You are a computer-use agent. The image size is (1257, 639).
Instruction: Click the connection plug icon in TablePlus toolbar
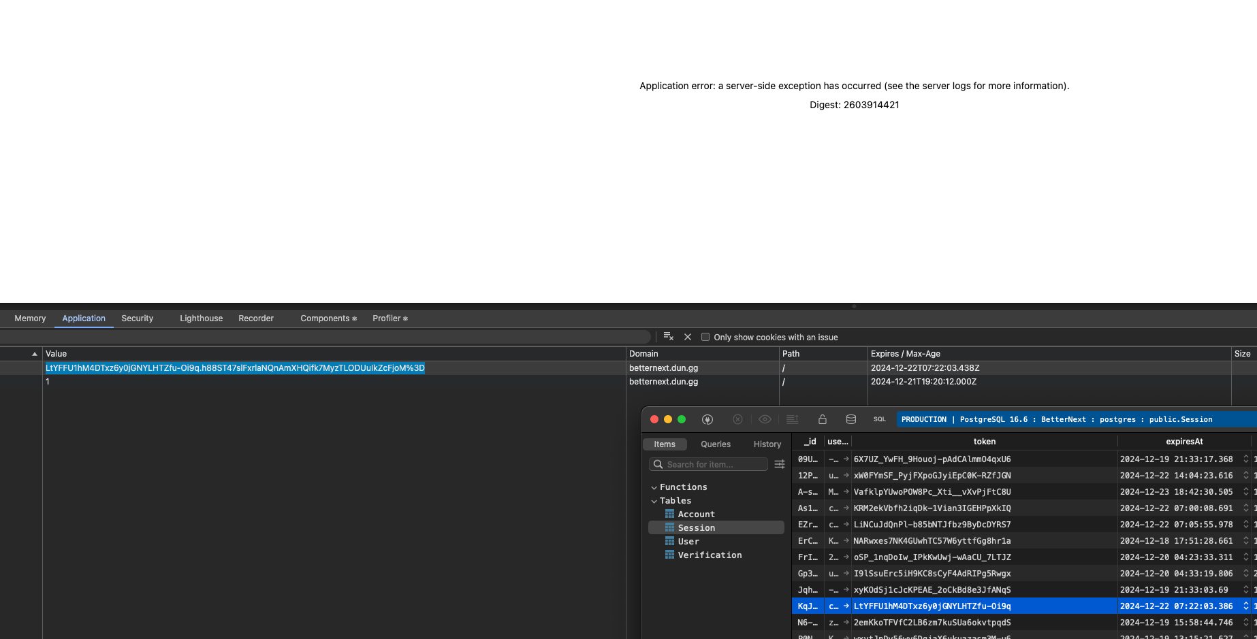click(x=707, y=419)
